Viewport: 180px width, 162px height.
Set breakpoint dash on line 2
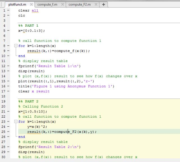tap(8, 15)
